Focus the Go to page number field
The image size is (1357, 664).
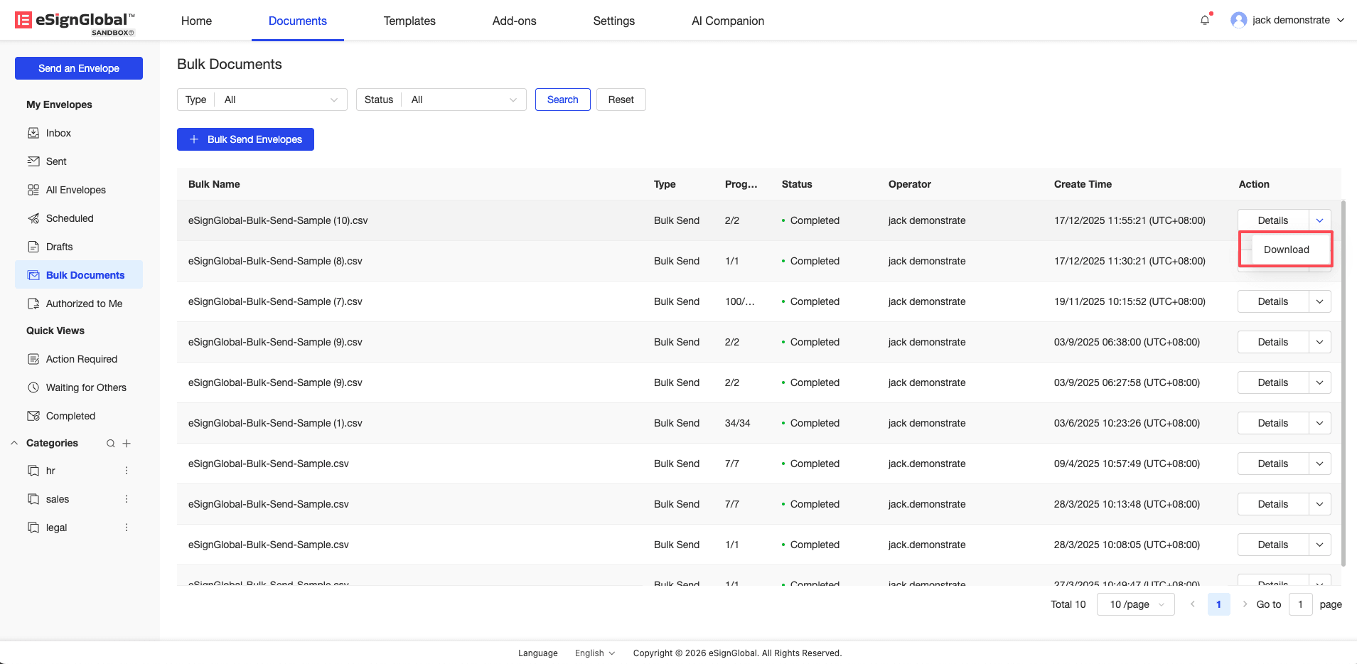[x=1300, y=604]
